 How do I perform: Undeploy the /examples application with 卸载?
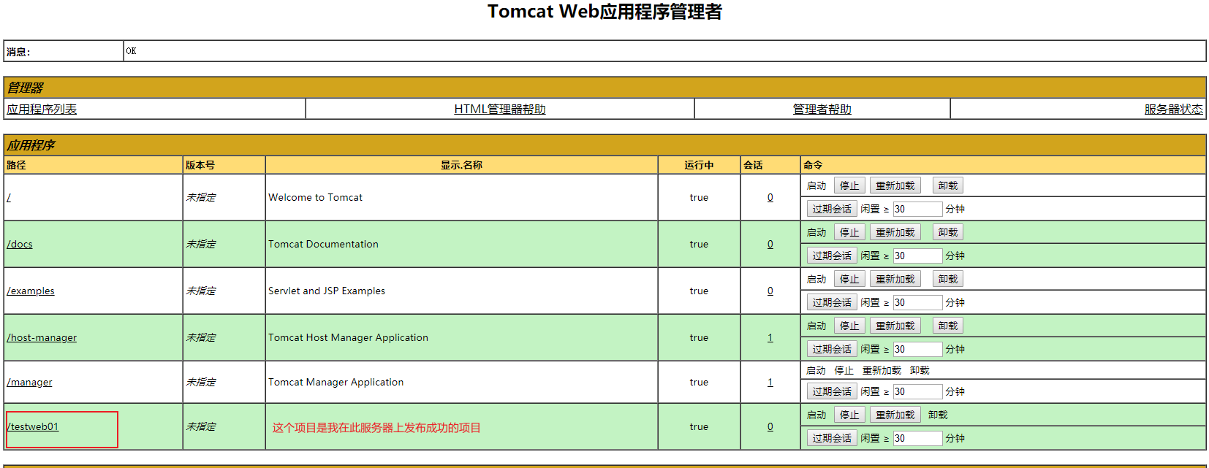click(948, 279)
